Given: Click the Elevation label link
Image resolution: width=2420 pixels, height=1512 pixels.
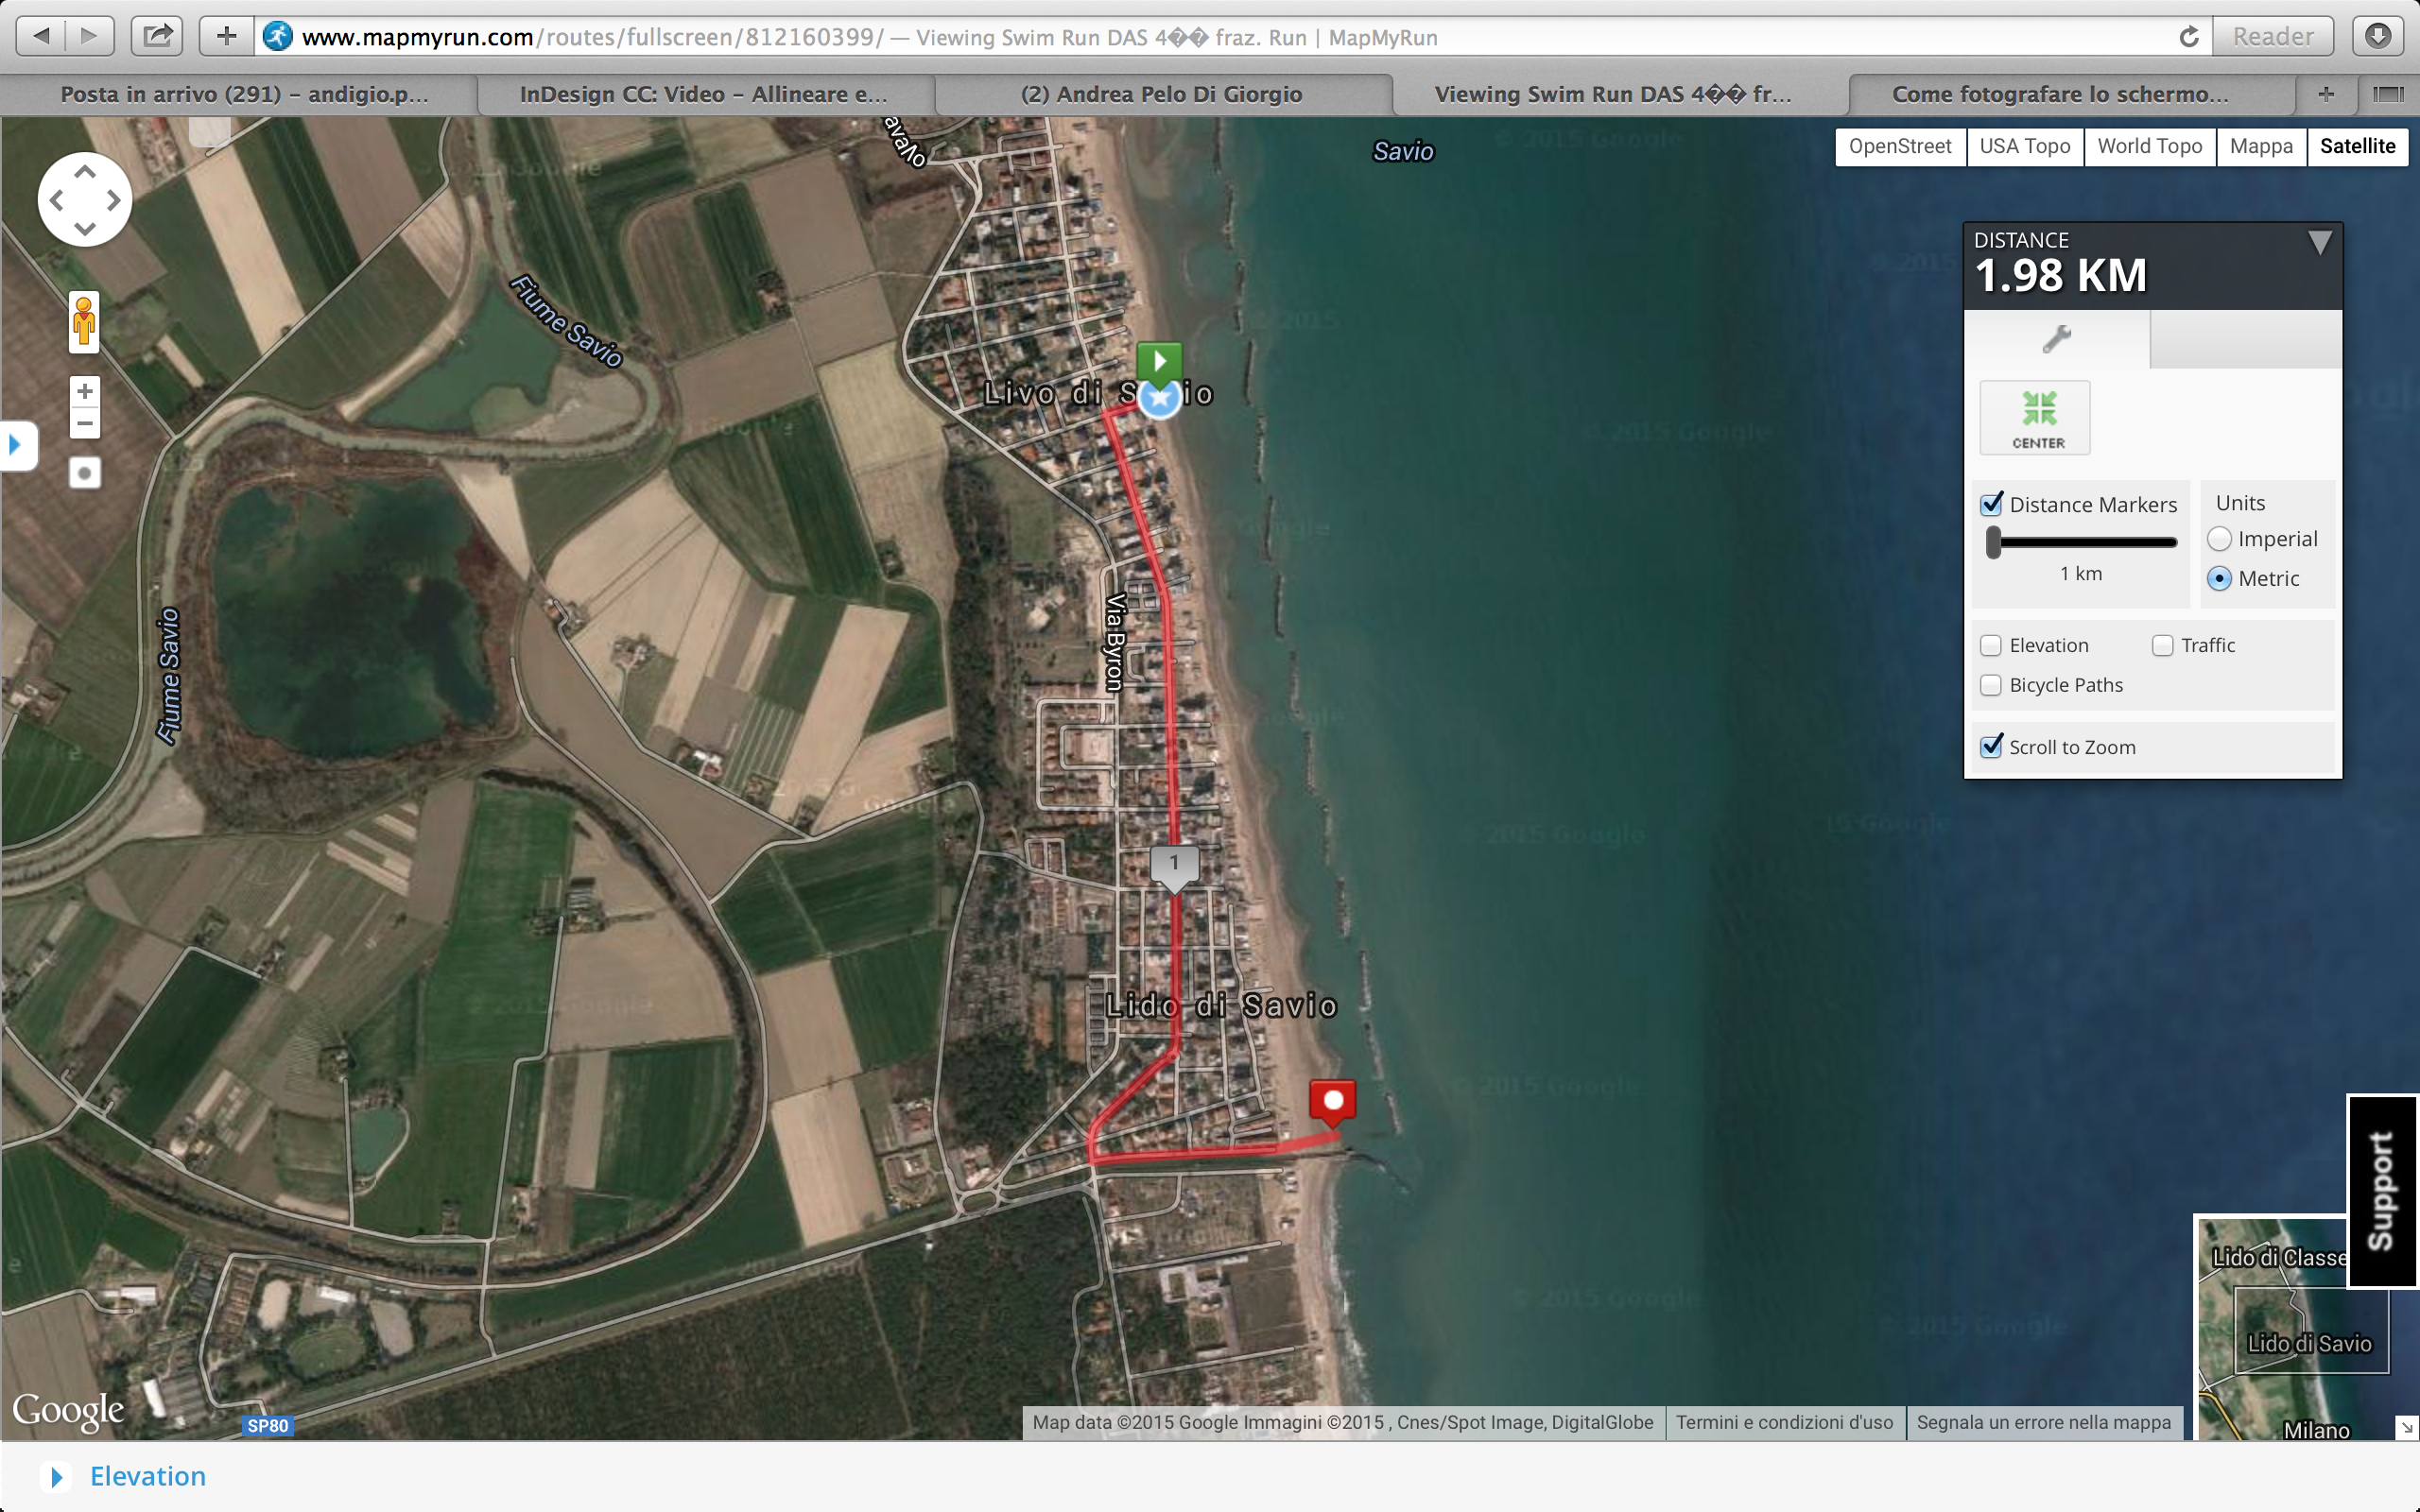Looking at the screenshot, I should [148, 1476].
